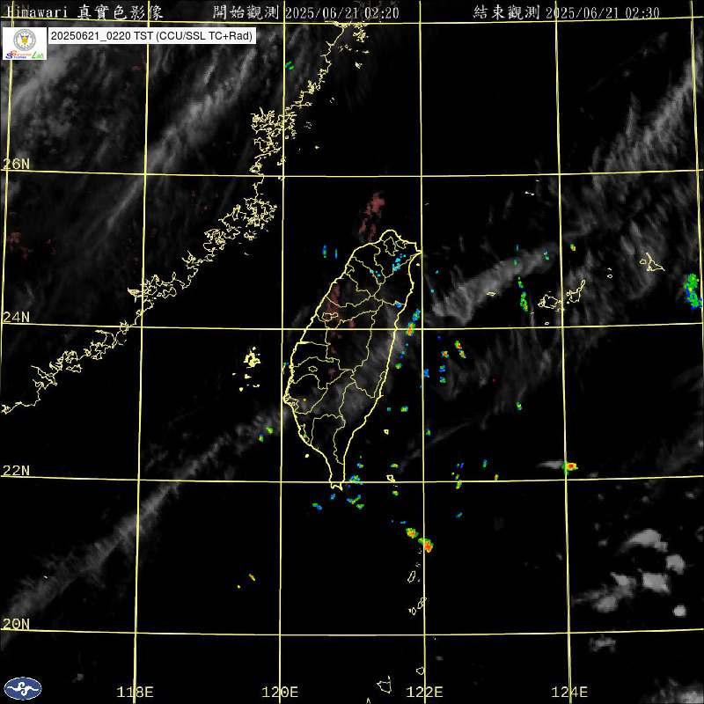The width and height of the screenshot is (704, 704).
Task: Click the 122E longitude label
Action: pyautogui.click(x=425, y=692)
